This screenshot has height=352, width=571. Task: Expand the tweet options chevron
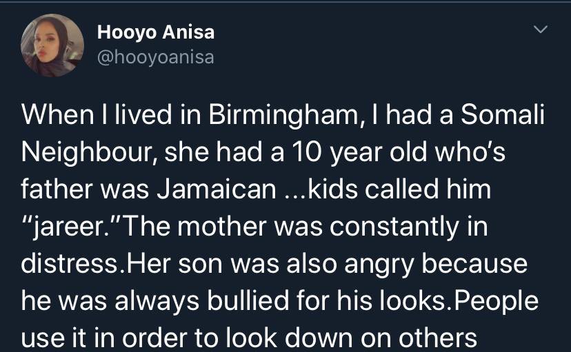(x=541, y=30)
